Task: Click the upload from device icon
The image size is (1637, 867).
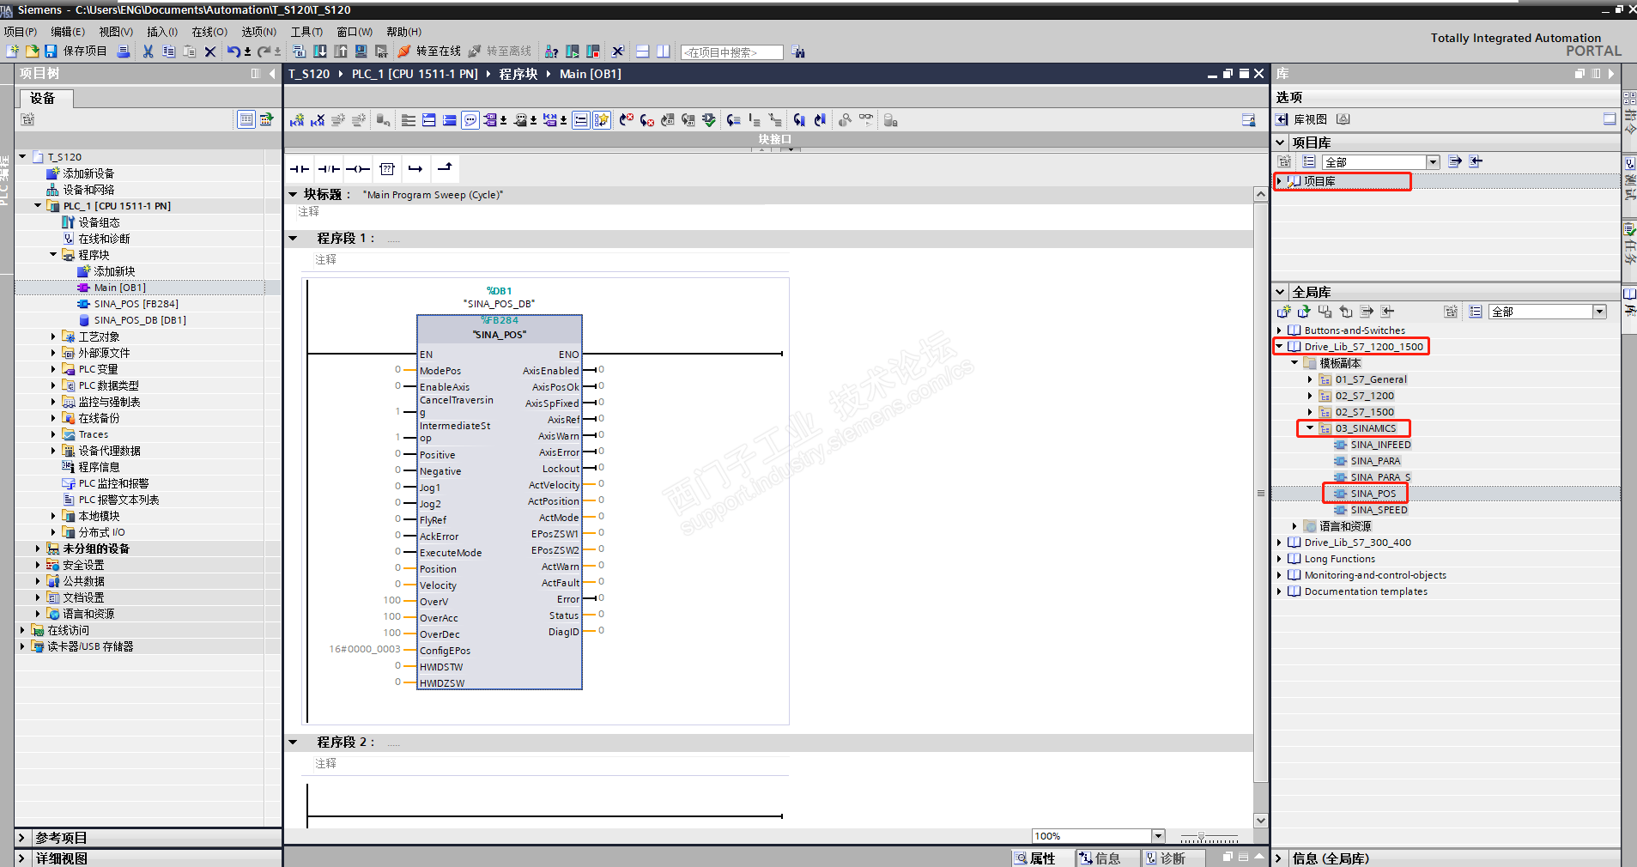Action: [x=341, y=52]
